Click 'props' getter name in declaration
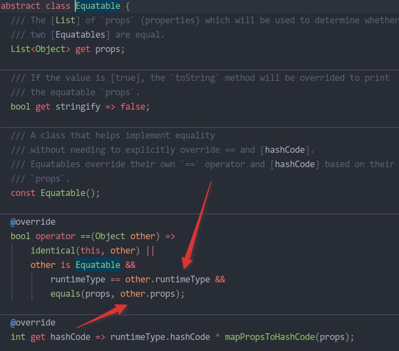The width and height of the screenshot is (399, 351). pos(108,49)
